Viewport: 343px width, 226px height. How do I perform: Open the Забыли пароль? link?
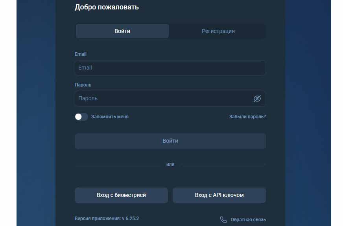tap(247, 117)
